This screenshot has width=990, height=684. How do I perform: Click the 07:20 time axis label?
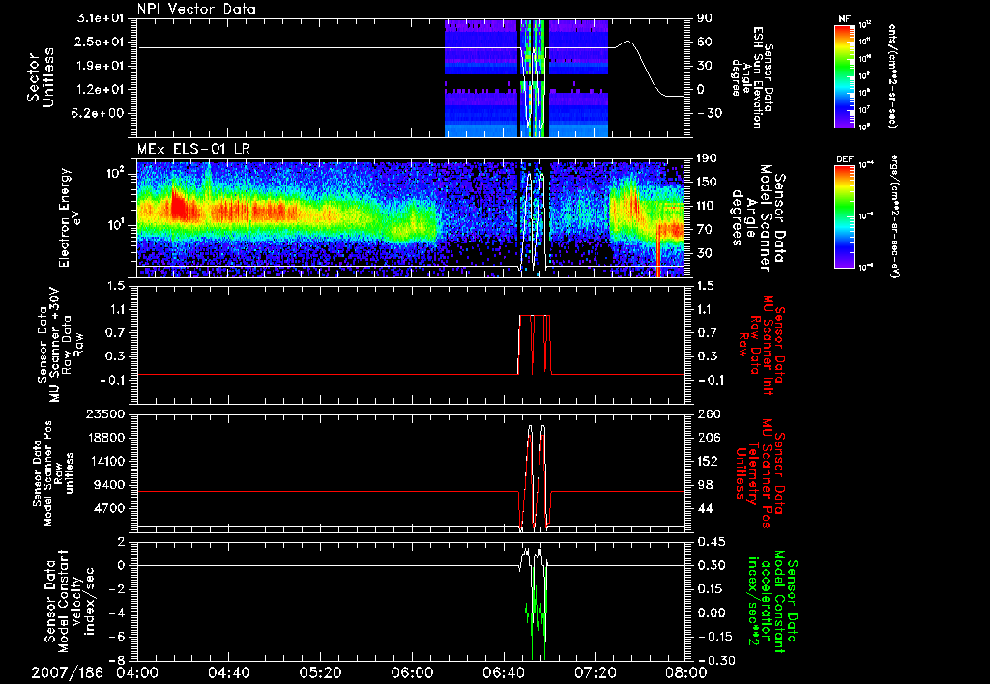(595, 672)
